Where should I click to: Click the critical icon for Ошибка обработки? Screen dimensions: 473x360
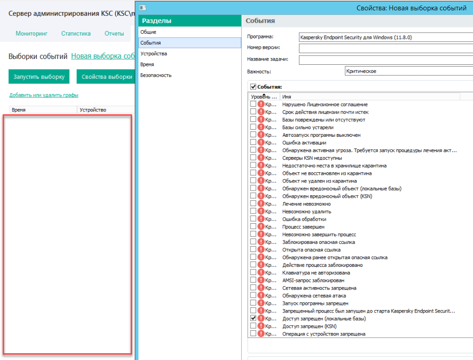(261, 219)
